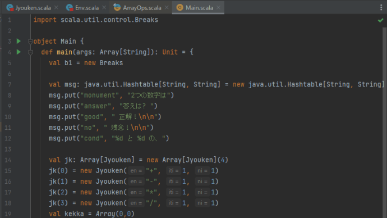Switch to the Jyouken.scala tab
Viewport: 387px width, 218px height.
33,8
